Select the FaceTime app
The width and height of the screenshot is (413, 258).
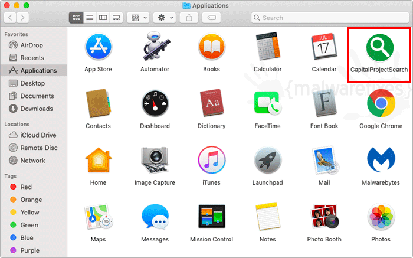[268, 103]
